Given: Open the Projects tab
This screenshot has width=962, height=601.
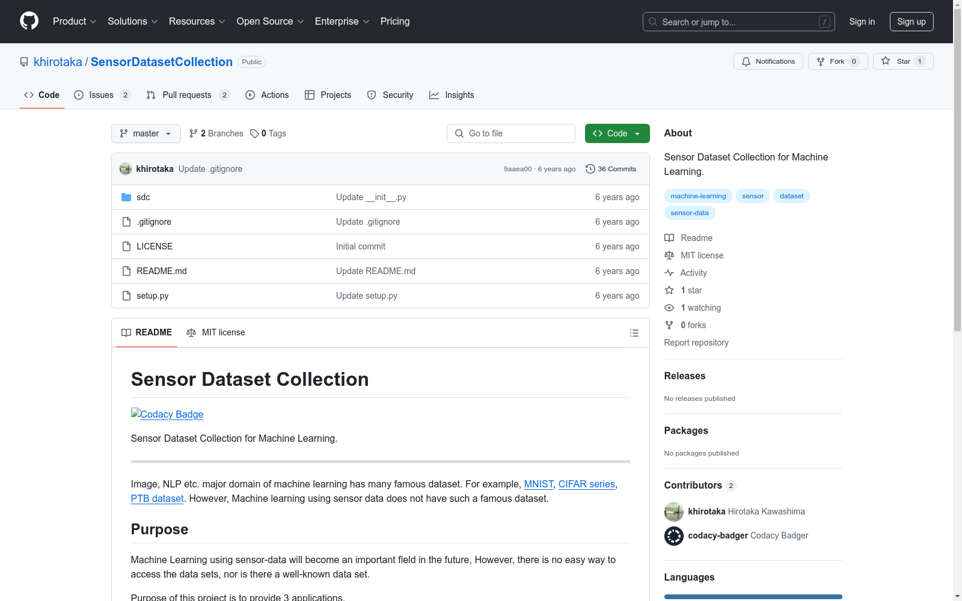Looking at the screenshot, I should 328,95.
